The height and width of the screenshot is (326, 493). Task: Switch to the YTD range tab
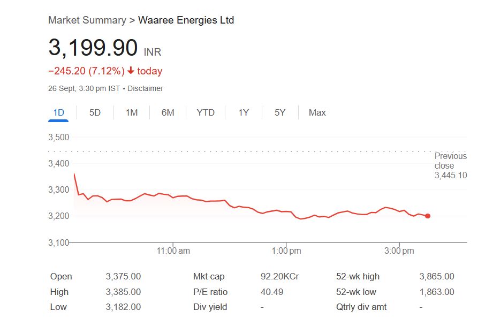click(206, 112)
